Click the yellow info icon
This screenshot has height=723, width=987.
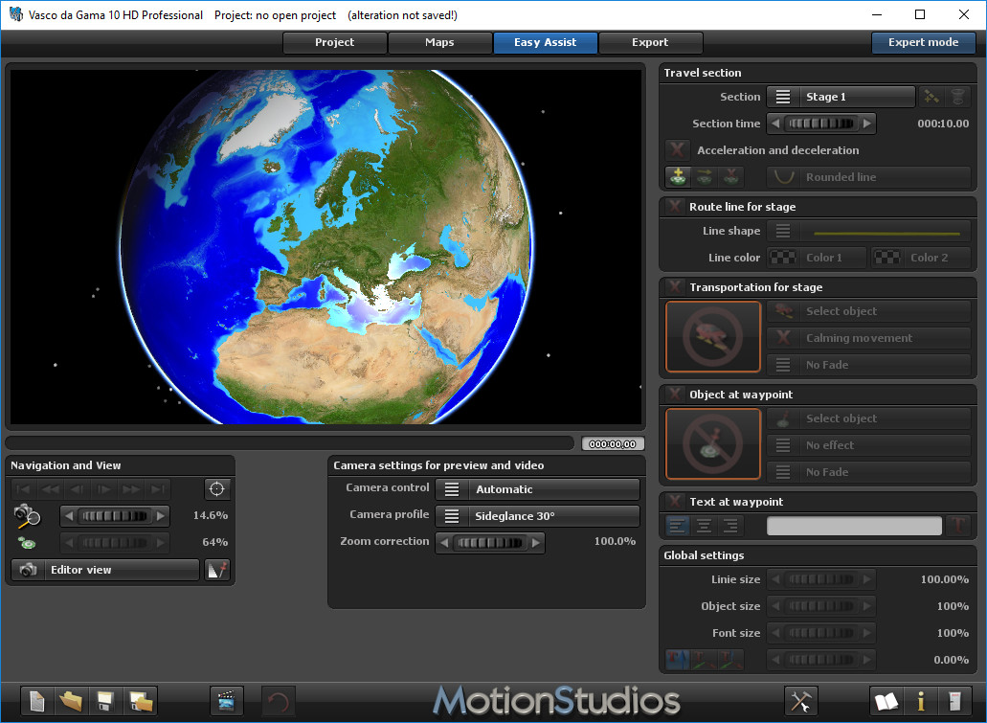coord(921,701)
